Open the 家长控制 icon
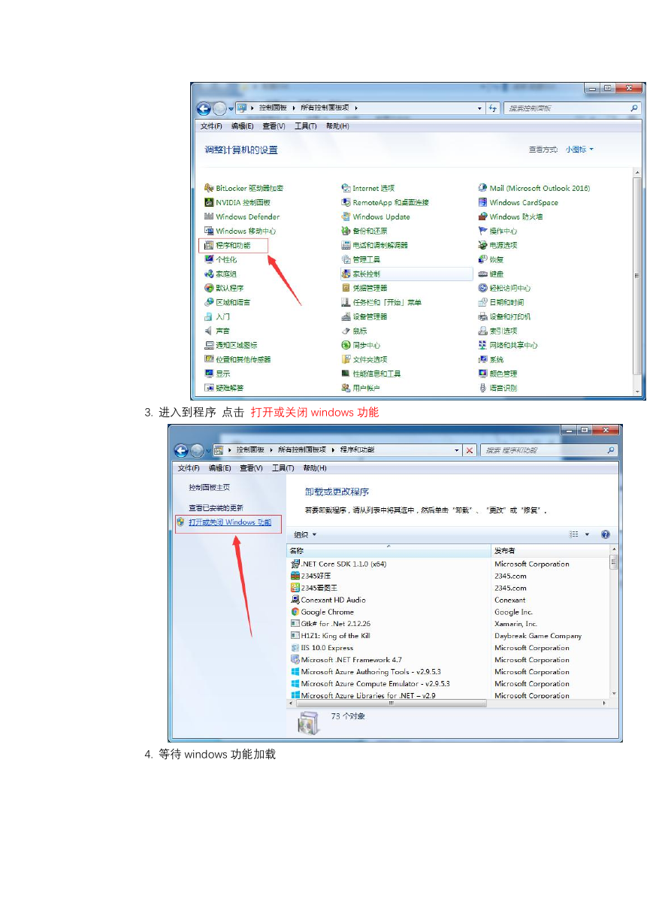The width and height of the screenshot is (653, 923). point(346,274)
